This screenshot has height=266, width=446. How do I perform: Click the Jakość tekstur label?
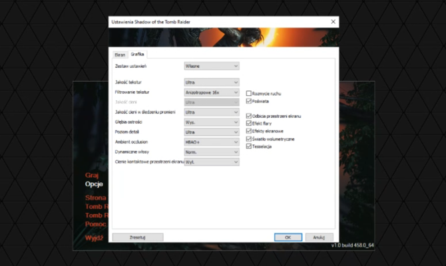point(128,82)
